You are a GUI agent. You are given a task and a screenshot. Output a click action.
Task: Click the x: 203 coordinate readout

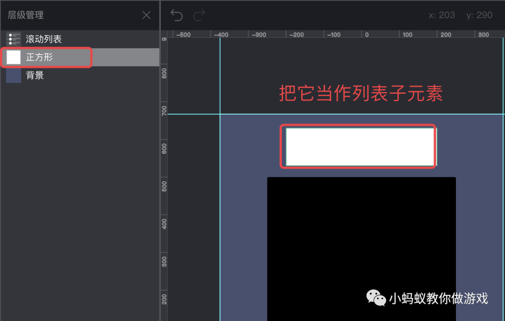coord(442,15)
